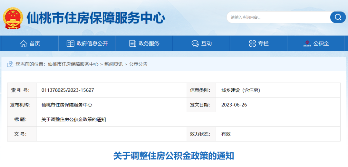Open the 首页 navigation tab
Screen dimensions: 348x167
[x=30, y=44]
